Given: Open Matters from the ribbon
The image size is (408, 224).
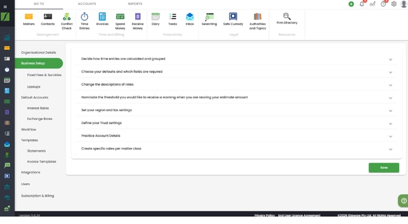Looking at the screenshot, I should 29,19.
